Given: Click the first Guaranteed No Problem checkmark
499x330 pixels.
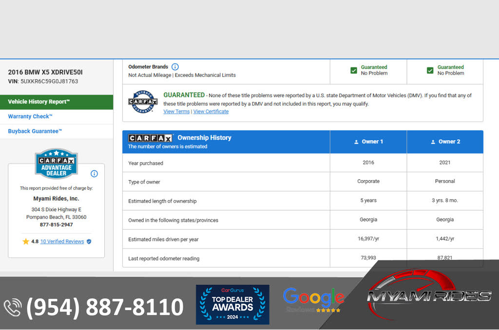Looking at the screenshot, I should [x=354, y=70].
